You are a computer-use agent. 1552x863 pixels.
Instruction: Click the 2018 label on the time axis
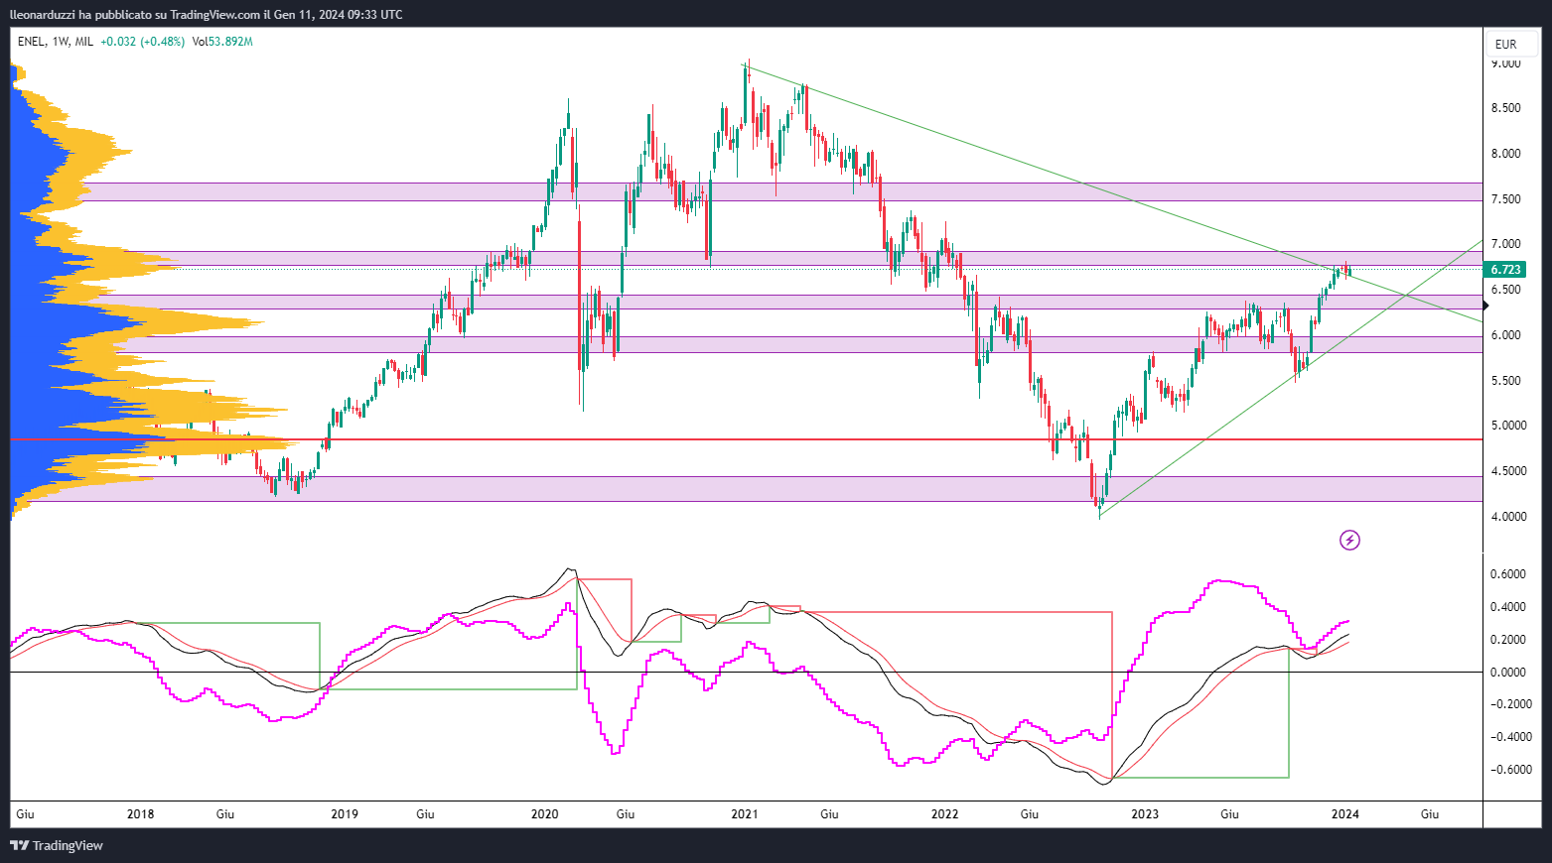tap(141, 814)
